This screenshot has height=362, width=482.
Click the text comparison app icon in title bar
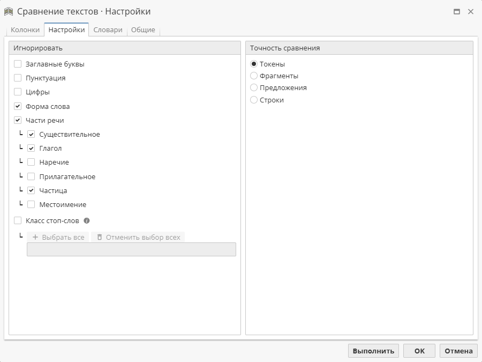click(9, 12)
